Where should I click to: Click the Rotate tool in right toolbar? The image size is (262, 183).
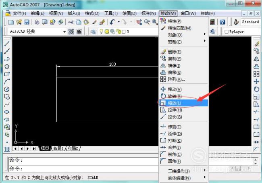pyautogui.click(x=256, y=89)
